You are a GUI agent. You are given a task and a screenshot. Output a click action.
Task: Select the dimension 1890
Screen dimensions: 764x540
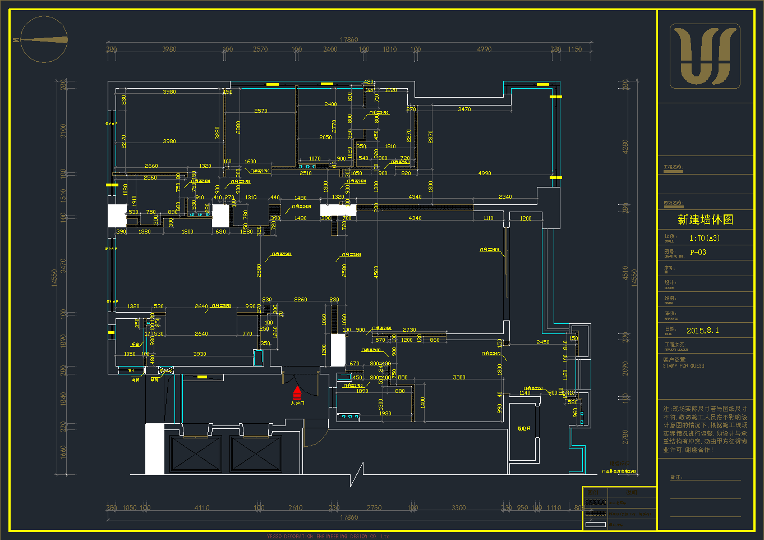(362, 391)
